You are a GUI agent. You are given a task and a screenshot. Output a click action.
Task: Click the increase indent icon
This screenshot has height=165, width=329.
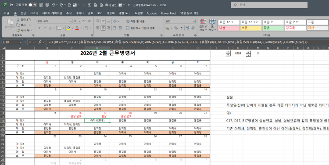(120, 28)
